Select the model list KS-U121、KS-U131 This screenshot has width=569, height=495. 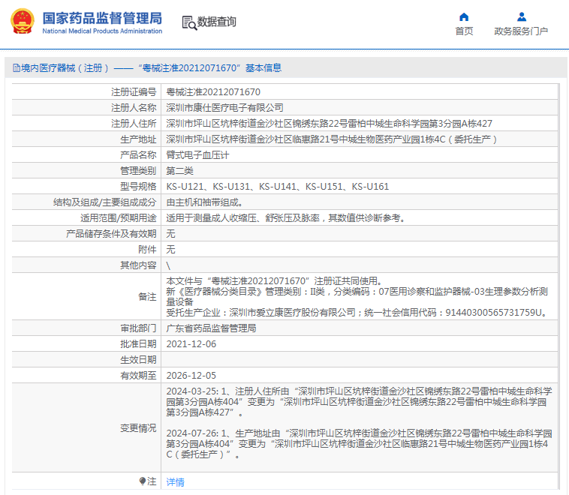click(278, 187)
